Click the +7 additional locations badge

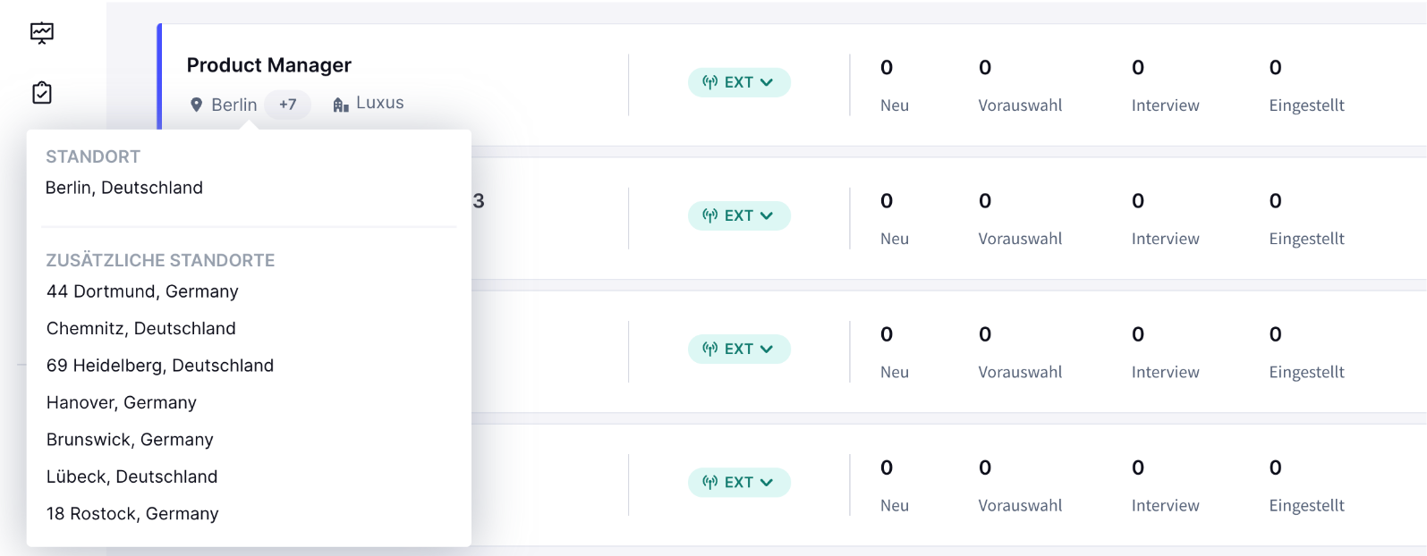287,105
